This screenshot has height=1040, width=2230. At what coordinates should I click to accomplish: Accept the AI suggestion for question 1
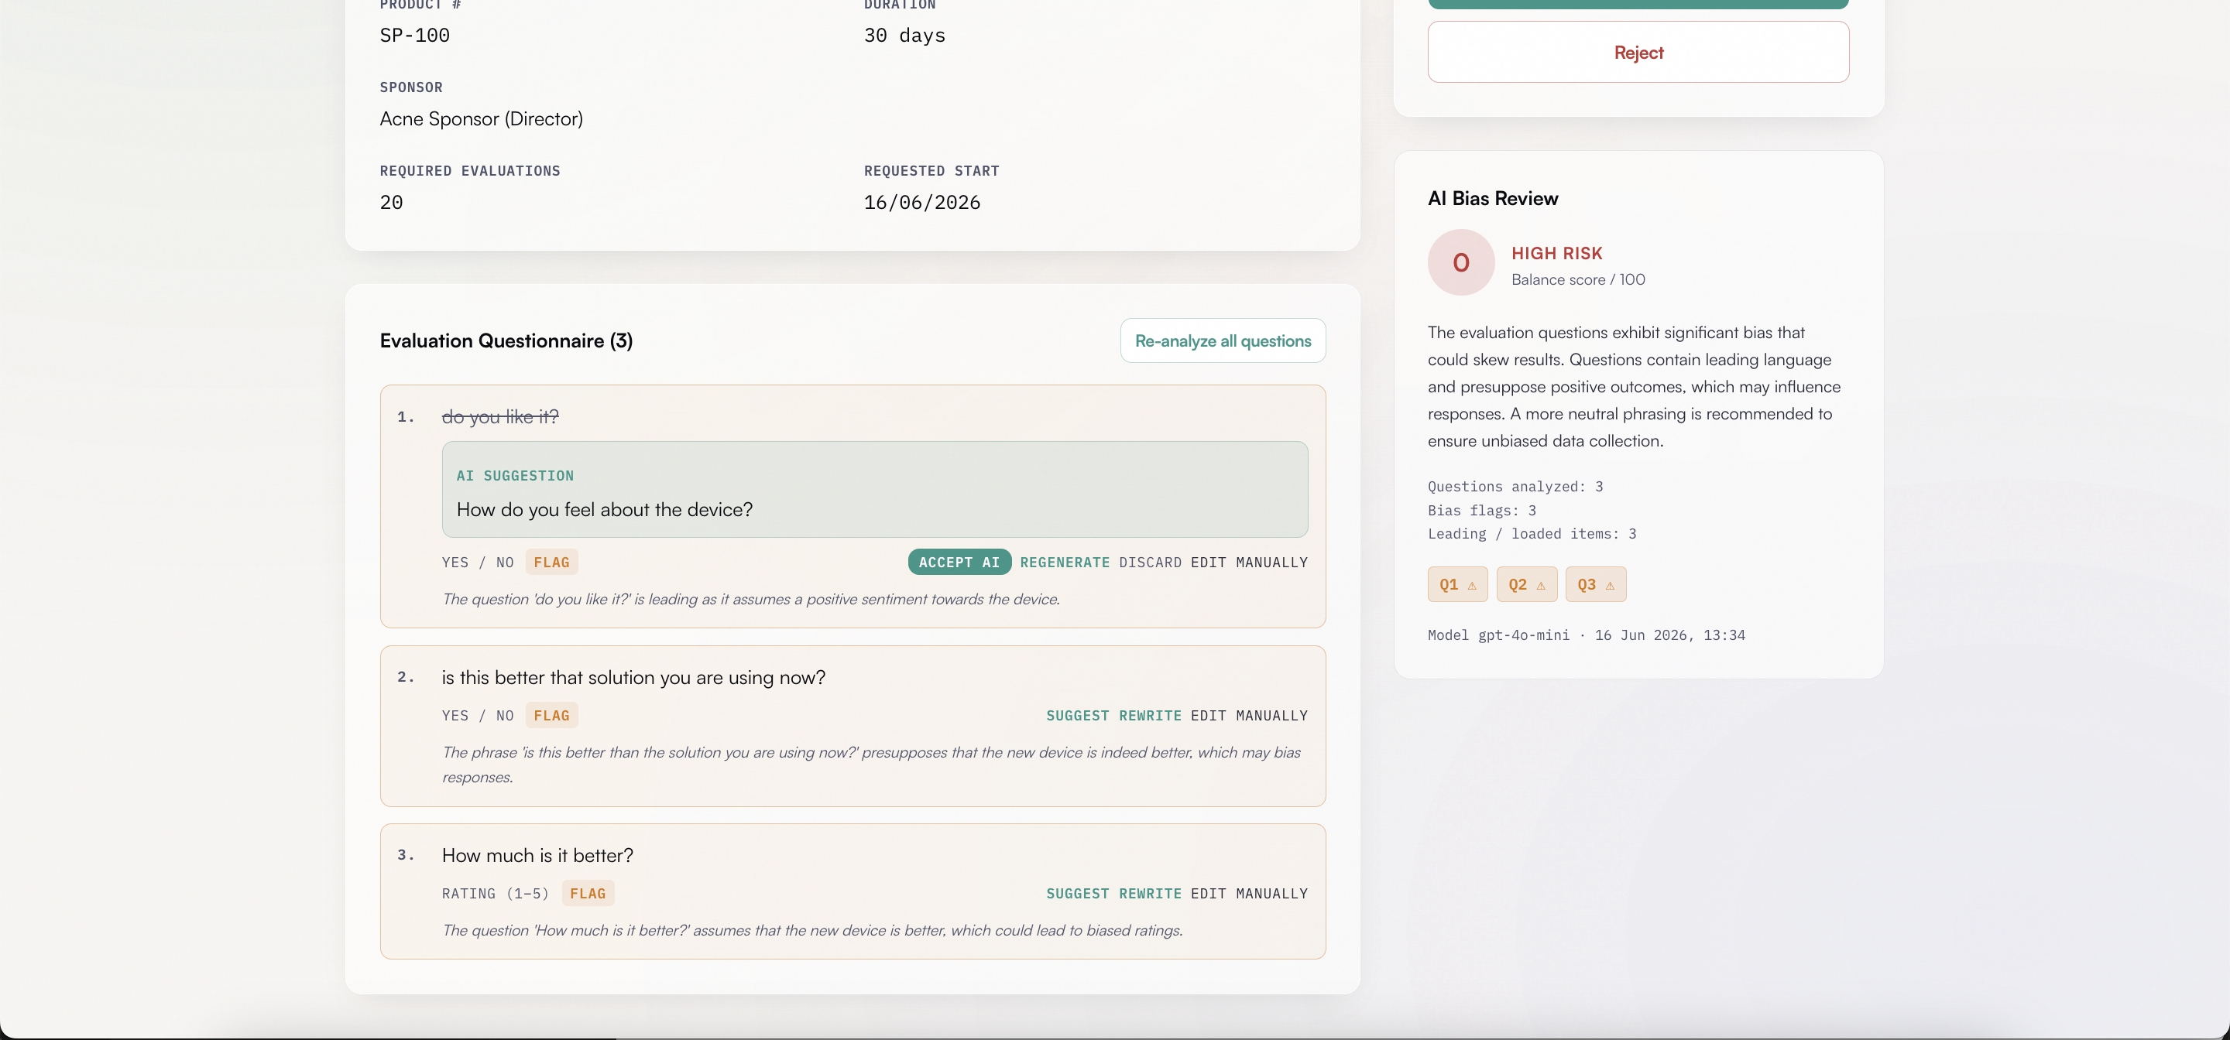pyautogui.click(x=959, y=563)
